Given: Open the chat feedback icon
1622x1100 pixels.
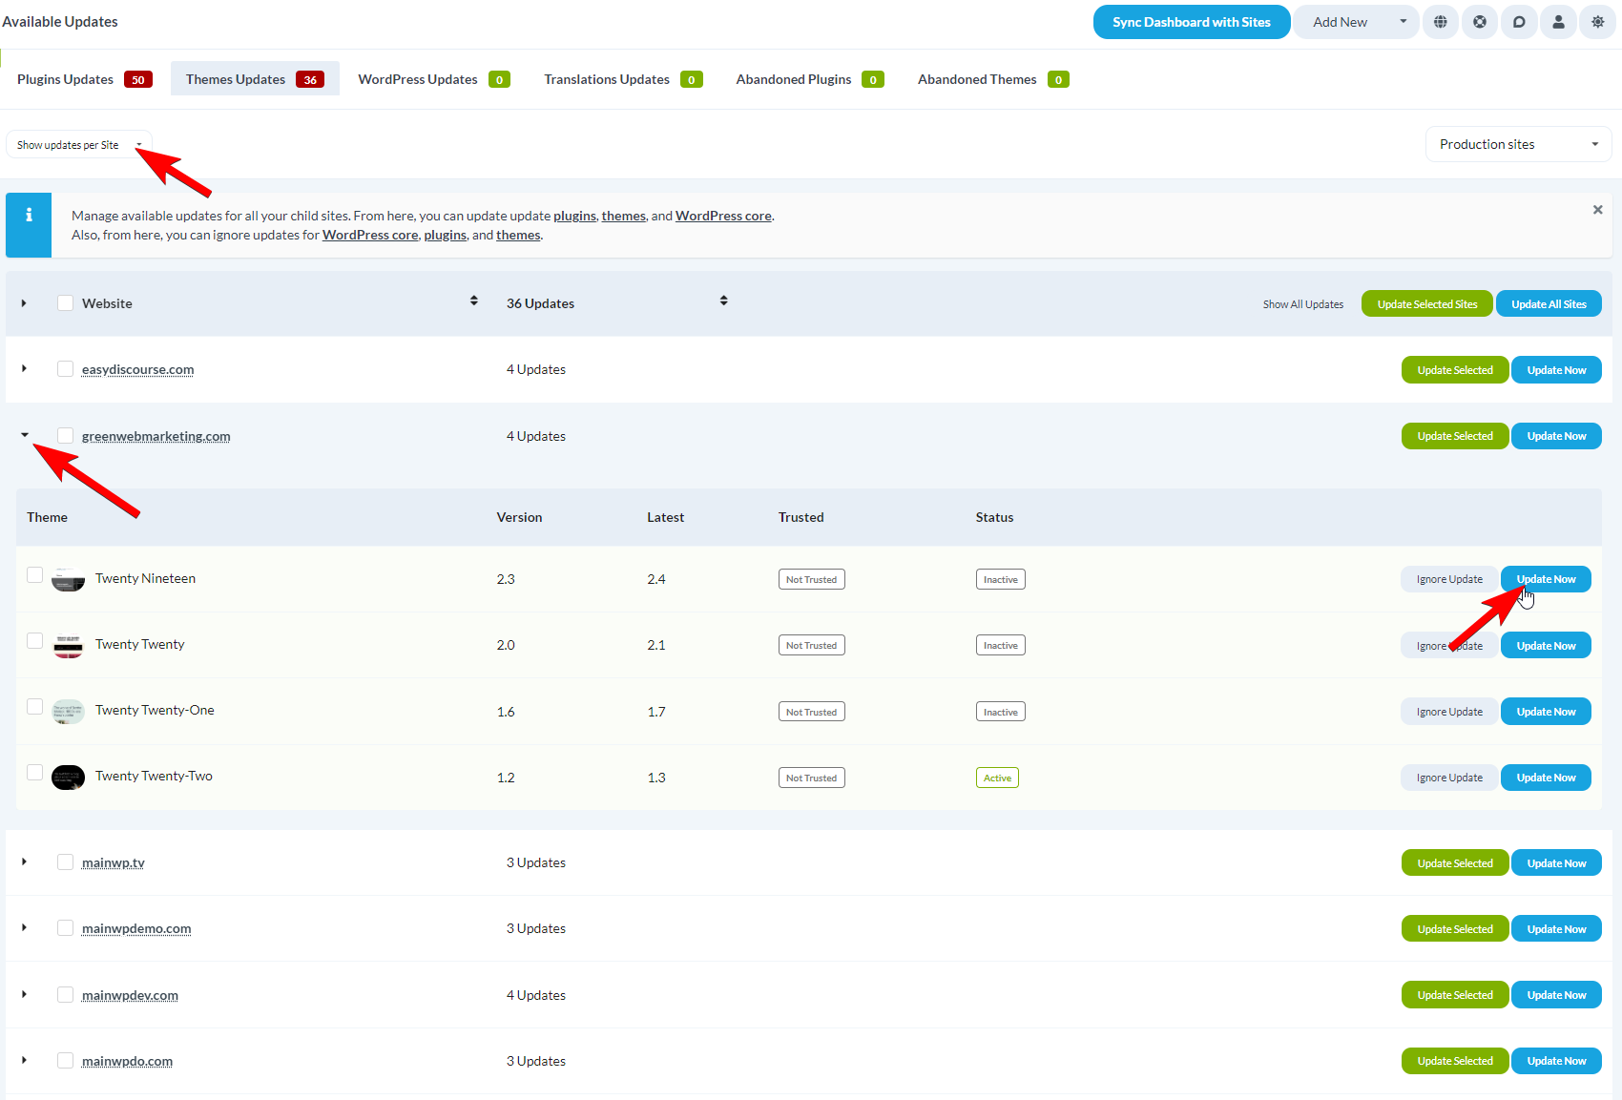Looking at the screenshot, I should point(1519,21).
